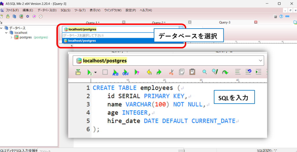The height and width of the screenshot is (152, 297).
Task: Open the run button's dropdown arrow
Action: click(95, 72)
